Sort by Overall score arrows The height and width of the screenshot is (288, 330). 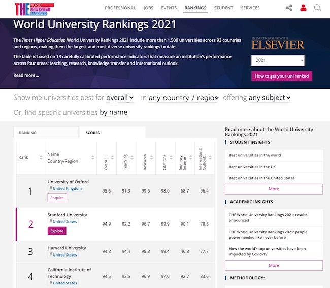[112, 157]
